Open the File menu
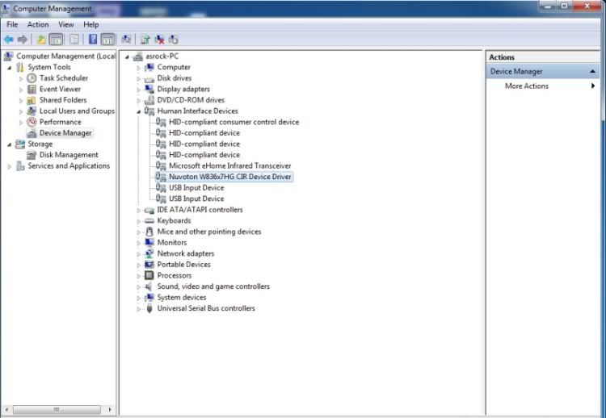 click(x=12, y=24)
